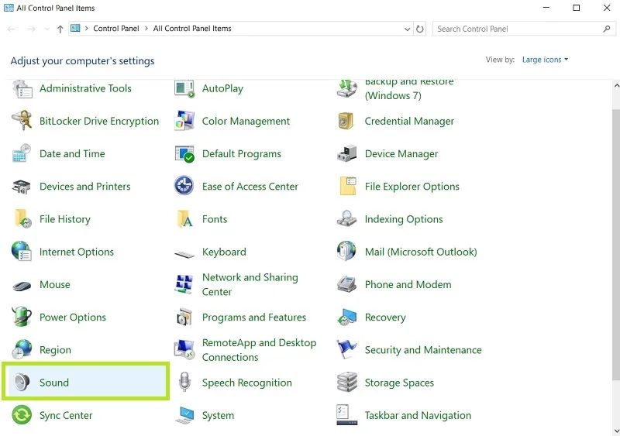
Task: Click the Security and Maintenance flag icon
Action: point(346,349)
